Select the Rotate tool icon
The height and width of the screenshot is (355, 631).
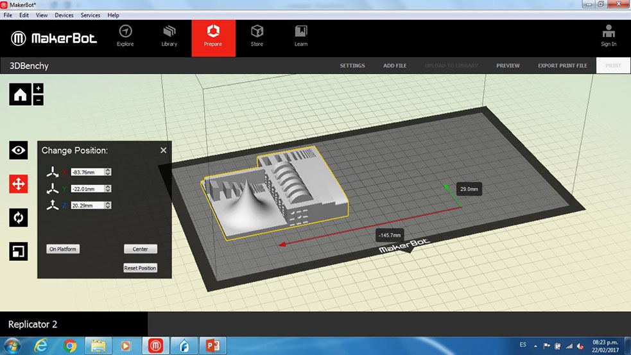19,218
